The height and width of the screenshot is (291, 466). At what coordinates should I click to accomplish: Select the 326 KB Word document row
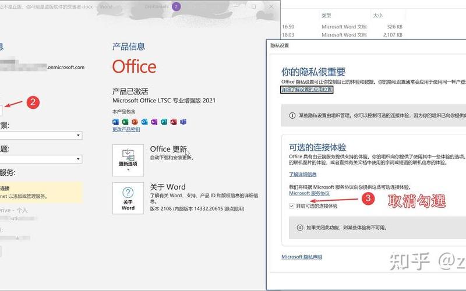tap(342, 27)
